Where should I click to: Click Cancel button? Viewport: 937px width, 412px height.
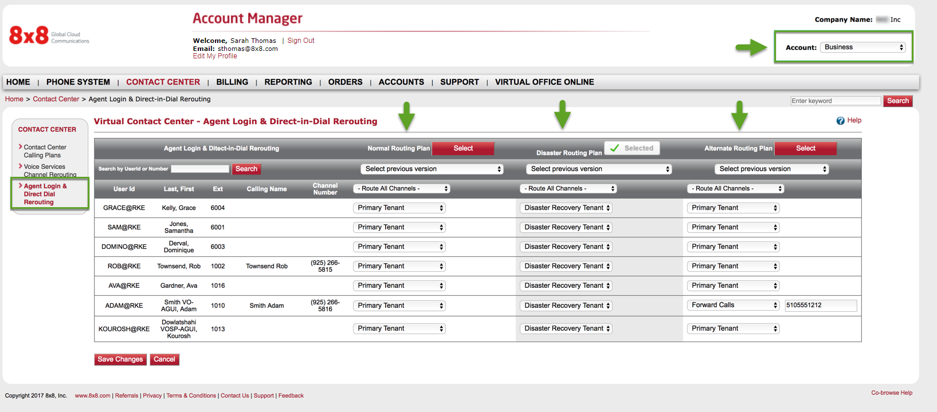click(164, 359)
